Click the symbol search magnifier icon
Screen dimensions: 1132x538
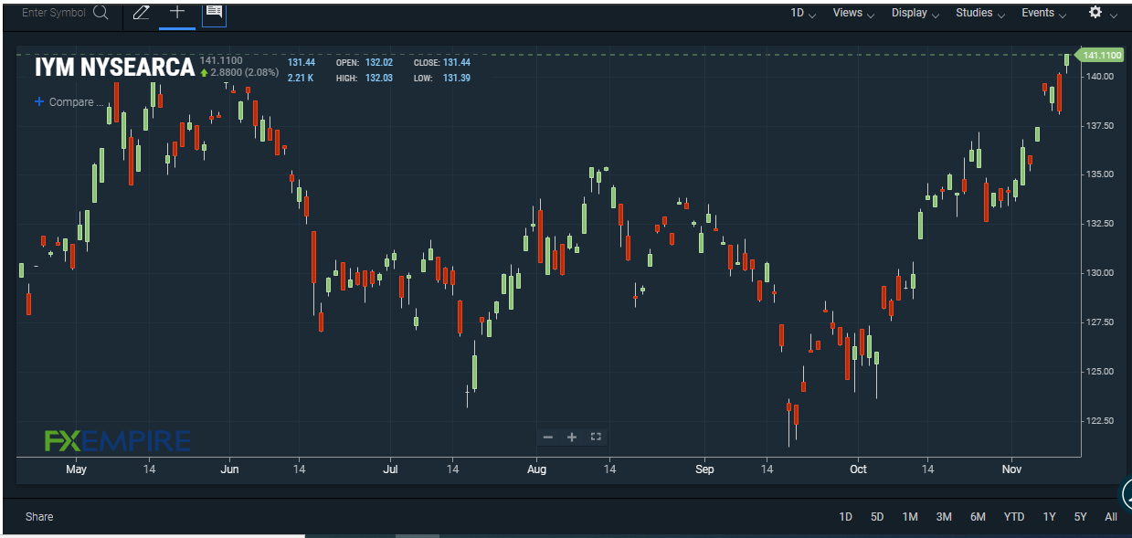(x=101, y=12)
